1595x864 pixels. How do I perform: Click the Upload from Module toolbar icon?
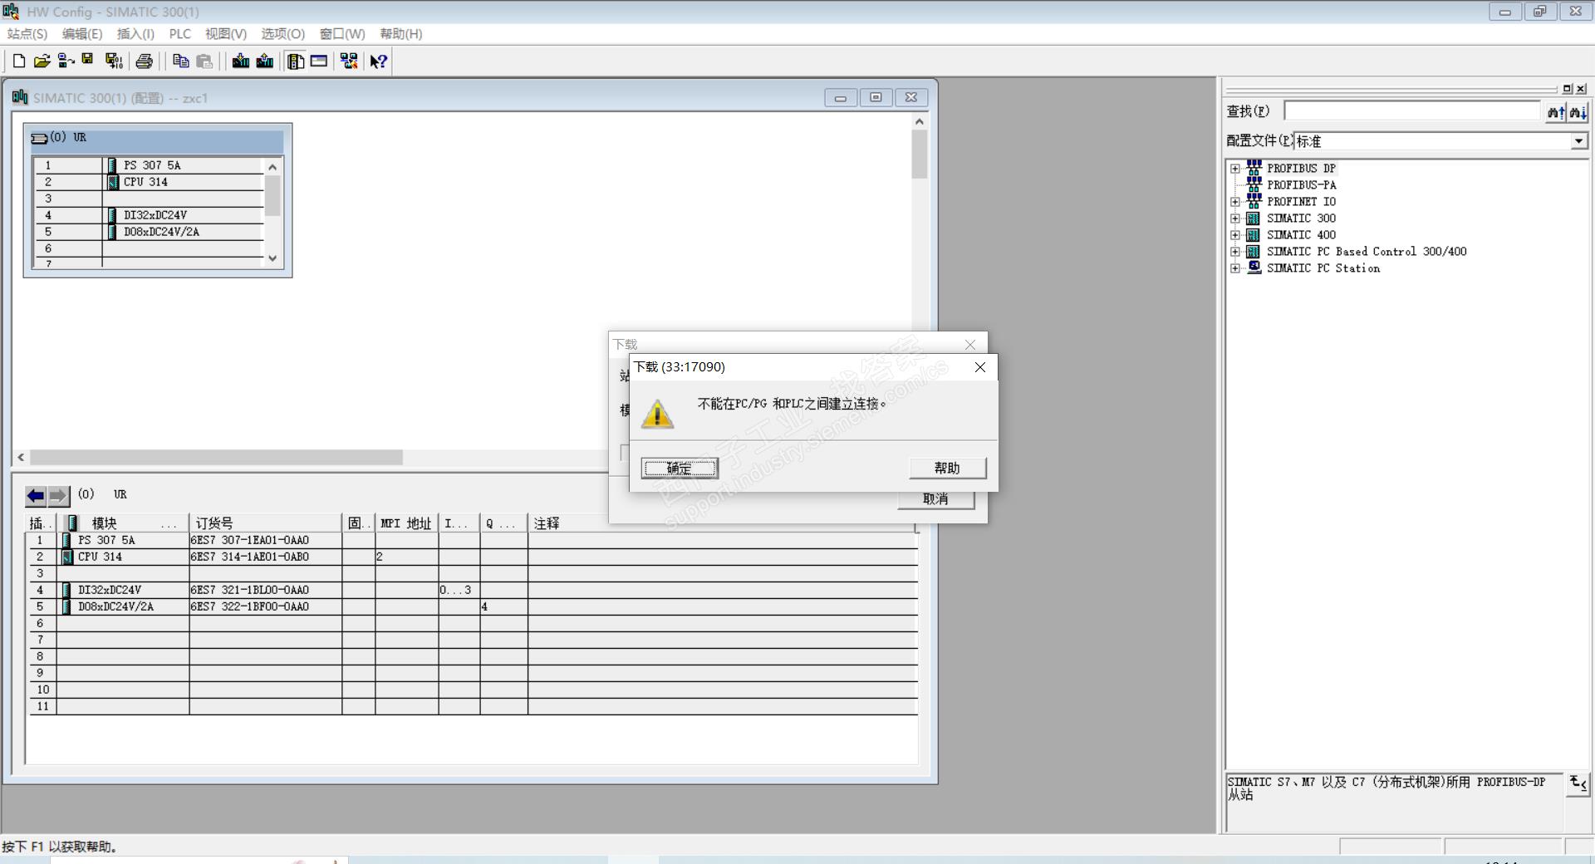pyautogui.click(x=265, y=61)
